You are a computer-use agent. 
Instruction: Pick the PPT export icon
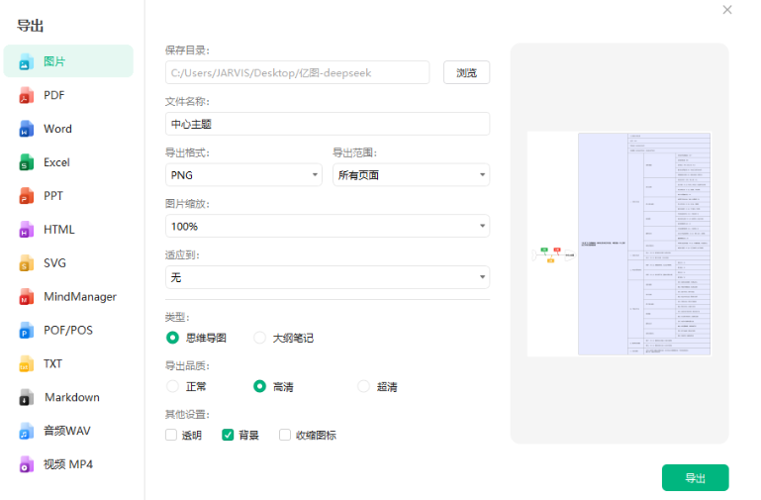[27, 196]
